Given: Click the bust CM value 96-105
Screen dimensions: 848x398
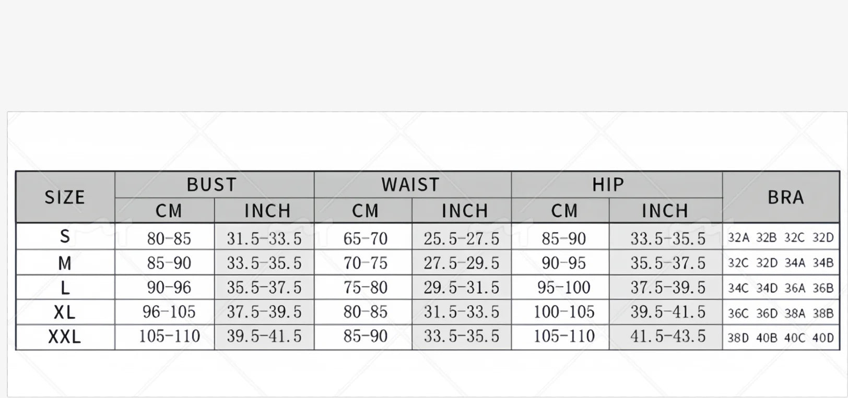Looking at the screenshot, I should pyautogui.click(x=169, y=312).
